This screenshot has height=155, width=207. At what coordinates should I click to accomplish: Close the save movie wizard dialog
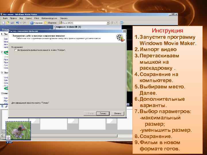(x=124, y=31)
